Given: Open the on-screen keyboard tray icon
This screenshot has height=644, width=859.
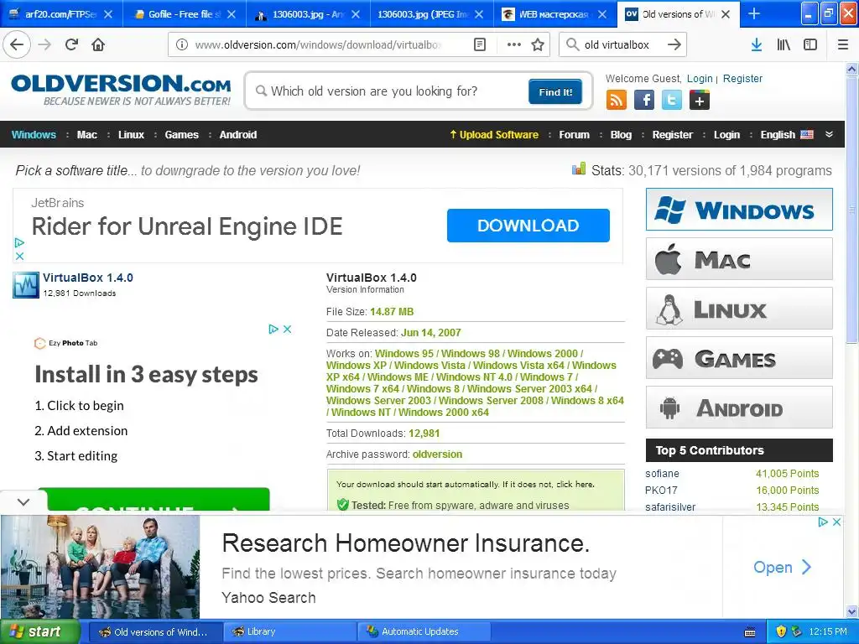Looking at the screenshot, I should click(750, 632).
